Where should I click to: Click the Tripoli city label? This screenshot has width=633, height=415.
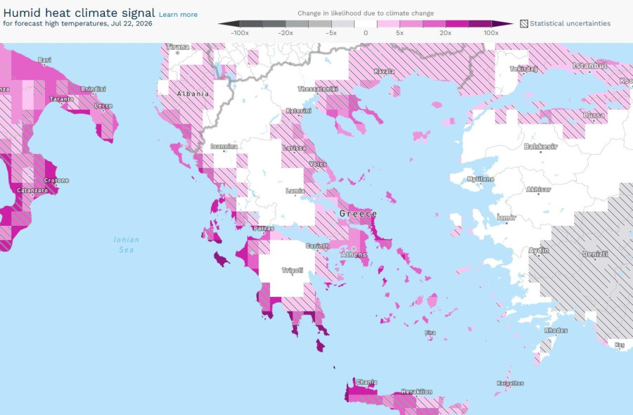293,270
